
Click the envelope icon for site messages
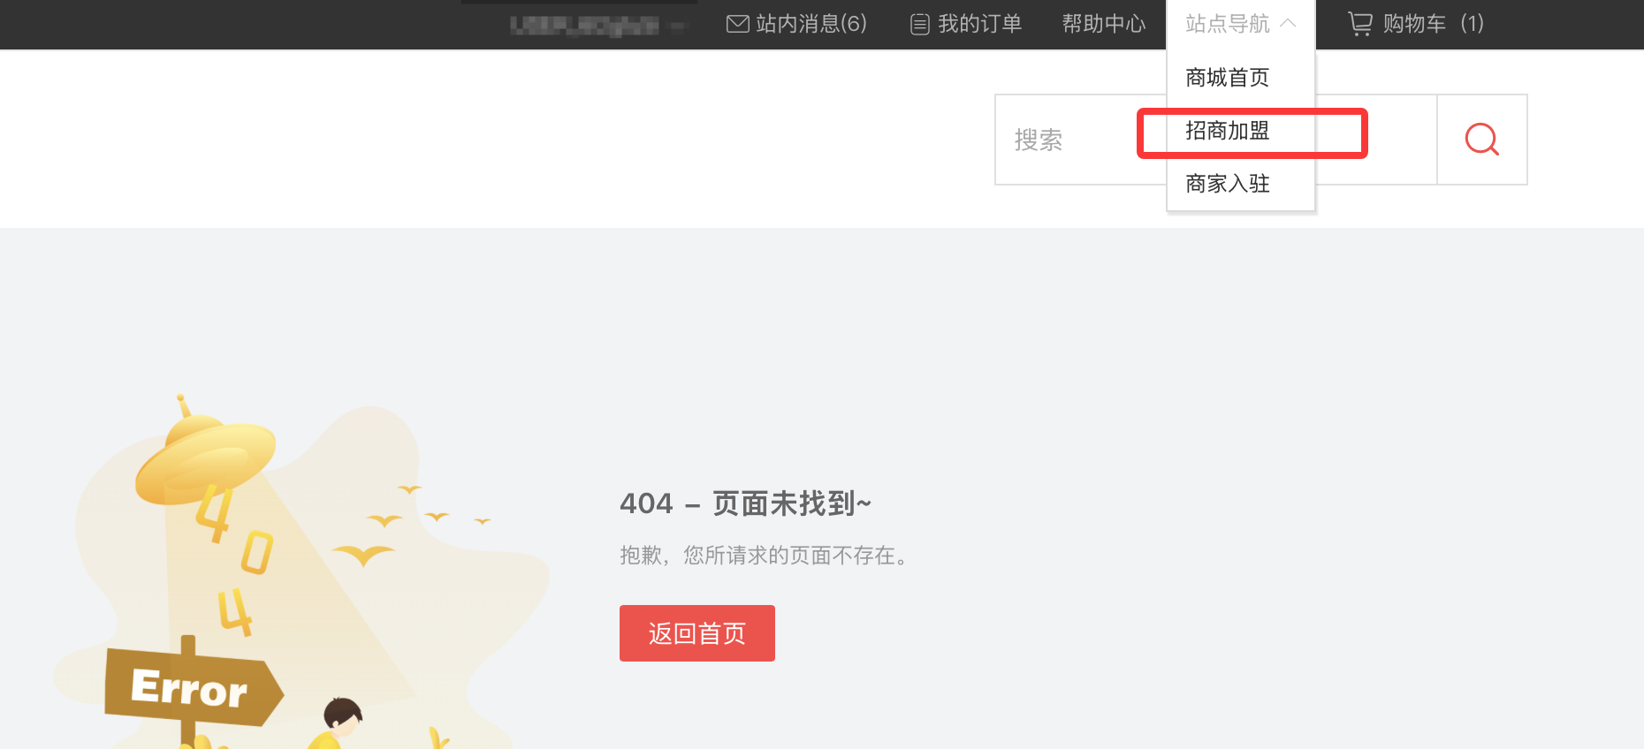point(737,24)
